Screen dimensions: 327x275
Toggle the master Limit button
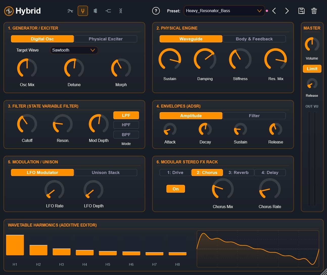click(312, 69)
